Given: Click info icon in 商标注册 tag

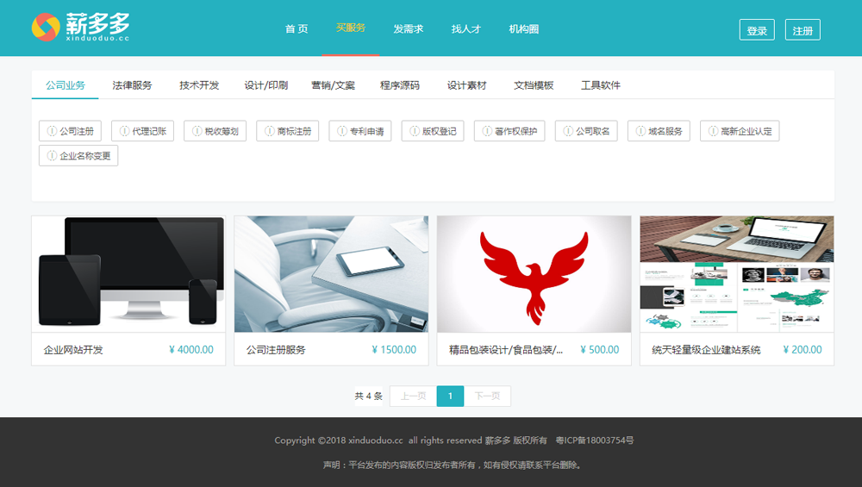Looking at the screenshot, I should [269, 131].
